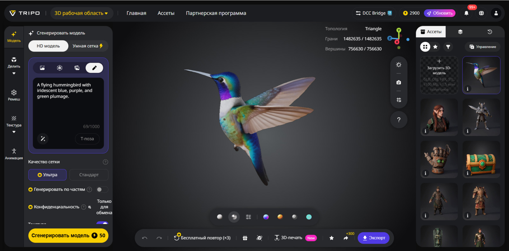Select the Standard mesh quality option

point(89,175)
